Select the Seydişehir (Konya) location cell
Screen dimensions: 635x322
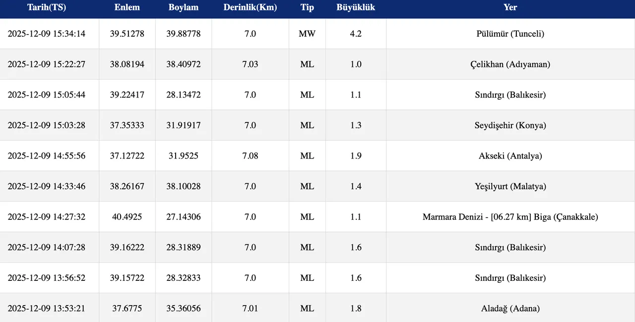(510, 125)
